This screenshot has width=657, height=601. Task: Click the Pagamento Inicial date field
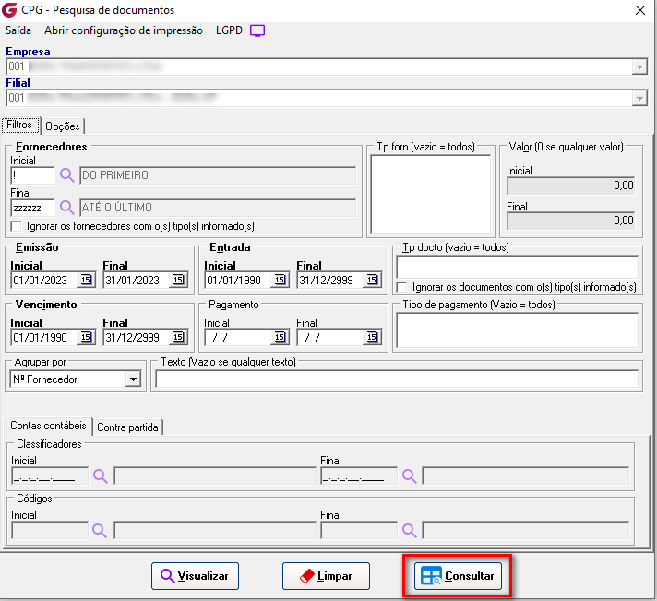coord(238,337)
